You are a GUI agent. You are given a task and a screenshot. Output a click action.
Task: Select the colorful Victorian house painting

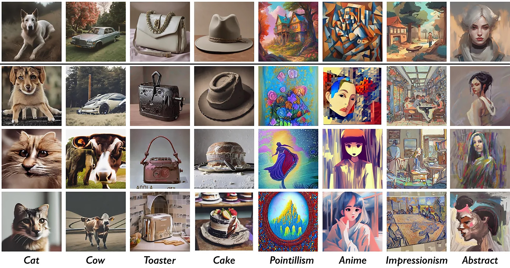click(x=288, y=32)
